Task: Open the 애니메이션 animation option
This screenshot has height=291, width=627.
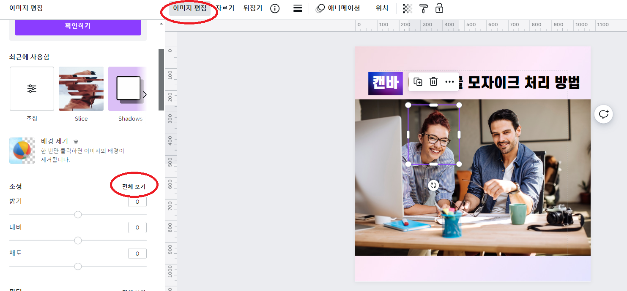Action: click(338, 8)
